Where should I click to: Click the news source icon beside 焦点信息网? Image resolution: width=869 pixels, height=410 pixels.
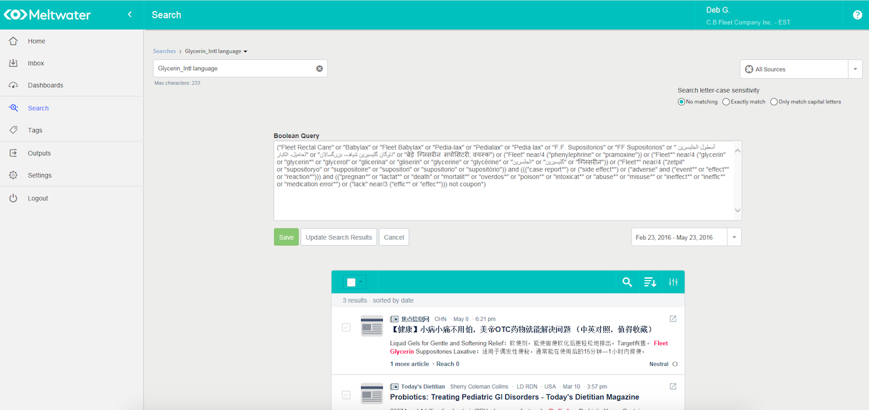click(394, 319)
